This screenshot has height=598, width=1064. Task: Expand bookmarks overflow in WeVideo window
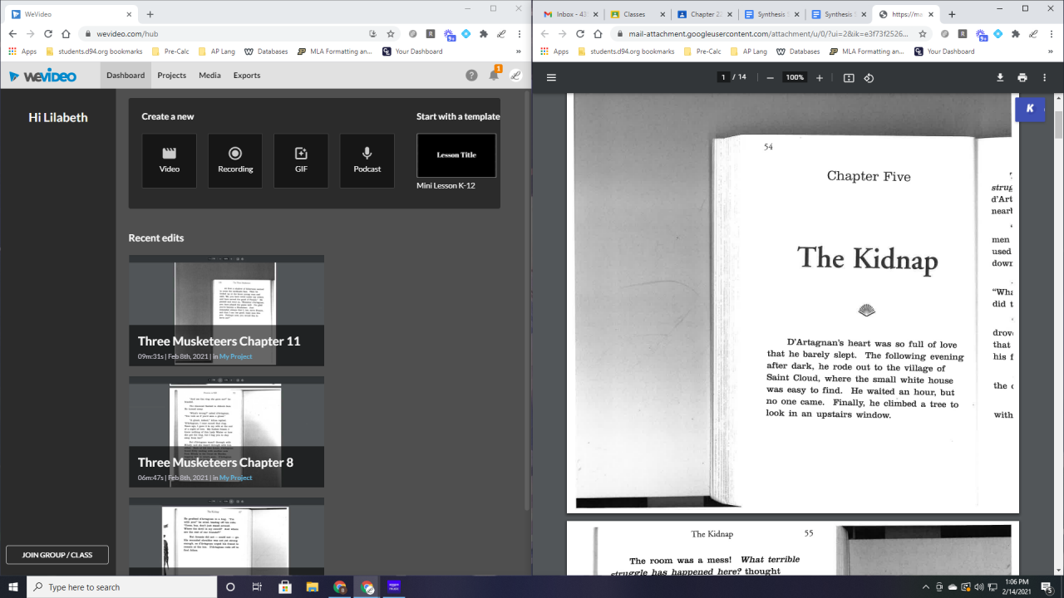519,51
